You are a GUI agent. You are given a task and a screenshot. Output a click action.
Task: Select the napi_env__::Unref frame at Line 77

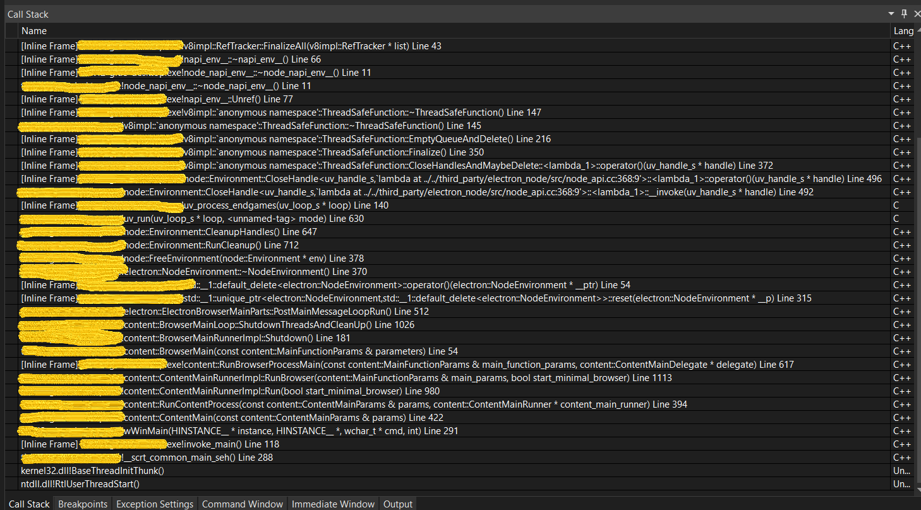point(190,99)
